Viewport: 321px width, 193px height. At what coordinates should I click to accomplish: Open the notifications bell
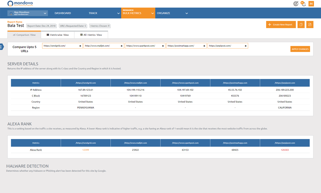[303, 3]
